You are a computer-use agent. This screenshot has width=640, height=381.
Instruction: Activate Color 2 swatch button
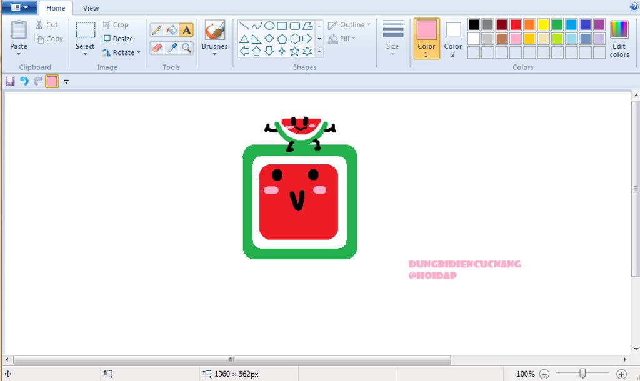pos(453,39)
